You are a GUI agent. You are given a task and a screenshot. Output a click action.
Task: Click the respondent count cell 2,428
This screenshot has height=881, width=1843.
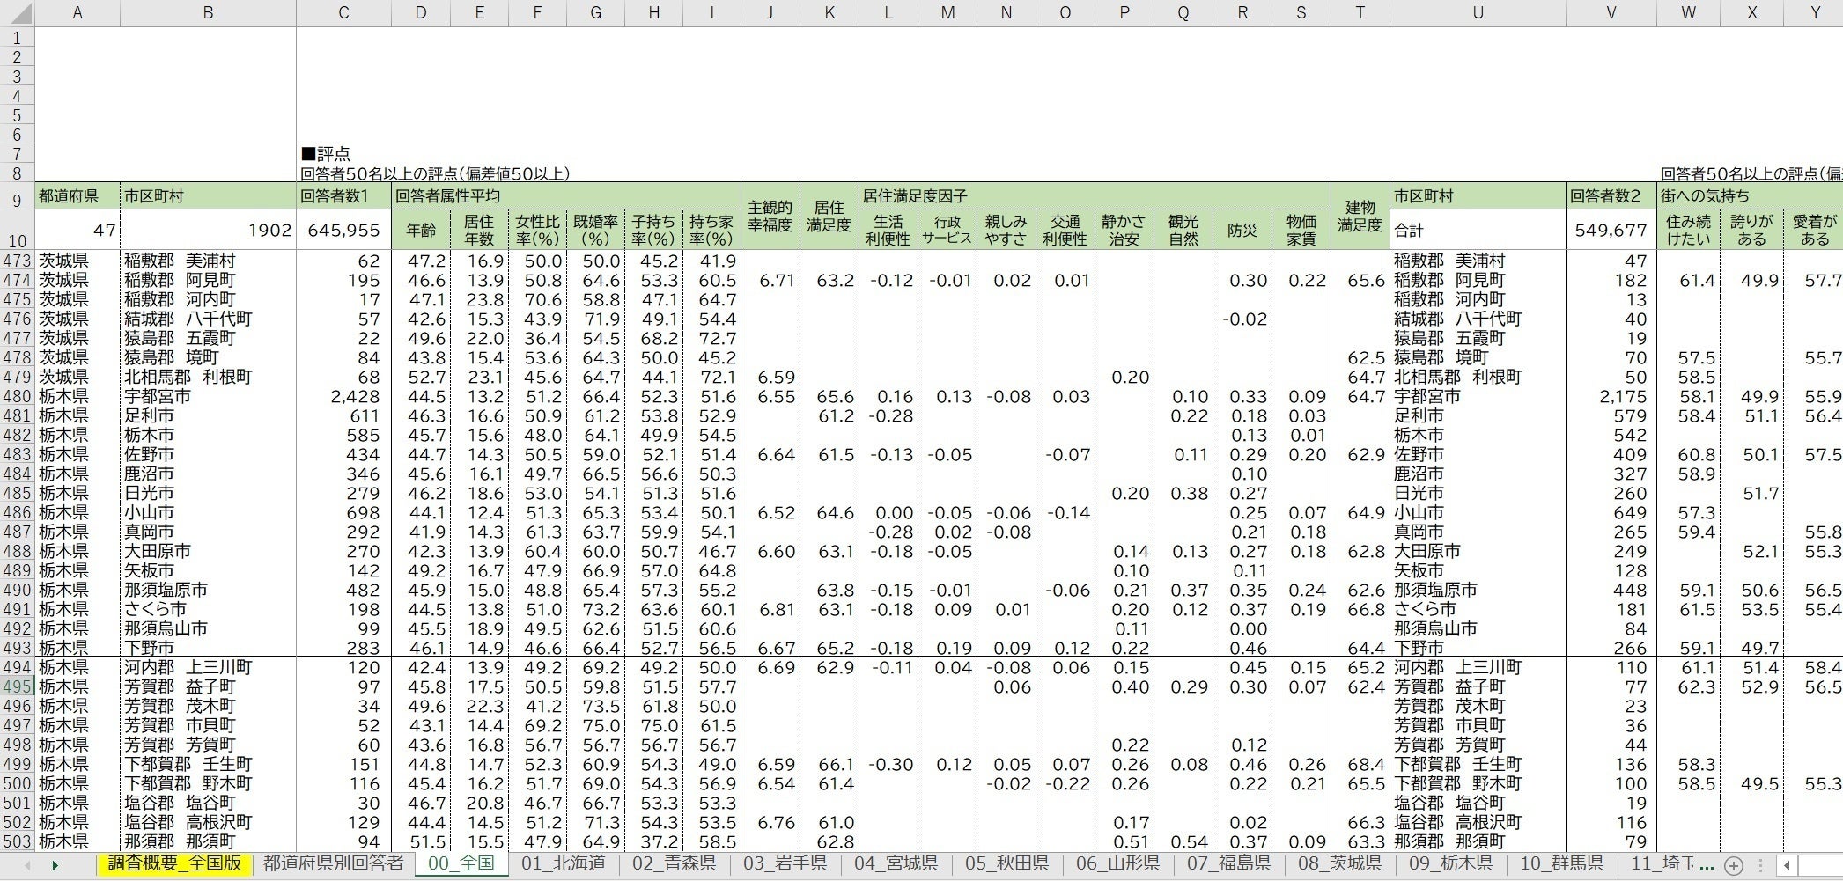[343, 397]
